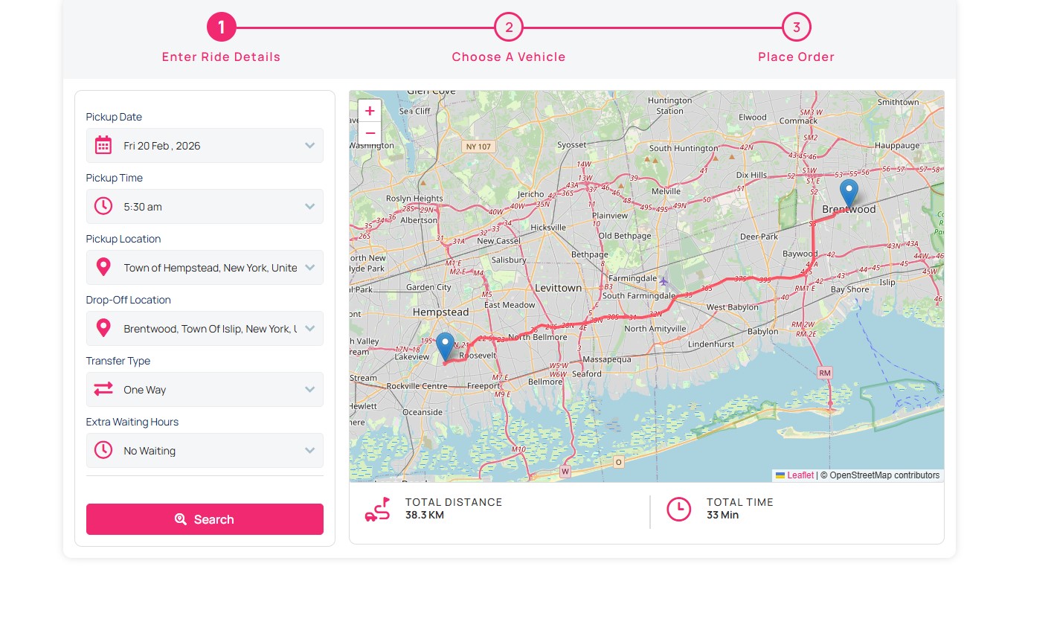Go to step 3 Place Order

[x=796, y=28]
